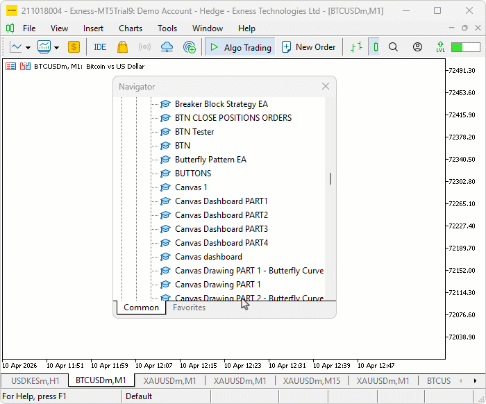486x404 pixels.
Task: Open the indicators list icon
Action: pos(44,47)
